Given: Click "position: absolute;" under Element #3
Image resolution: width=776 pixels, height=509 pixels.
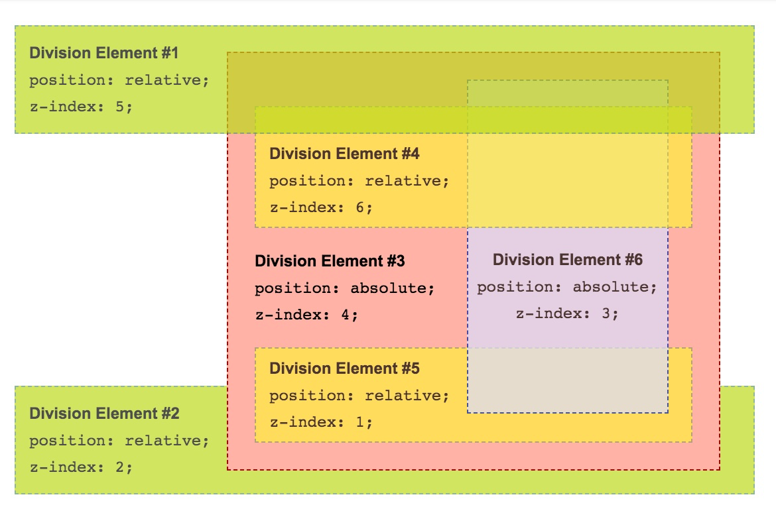Looking at the screenshot, I should (344, 288).
